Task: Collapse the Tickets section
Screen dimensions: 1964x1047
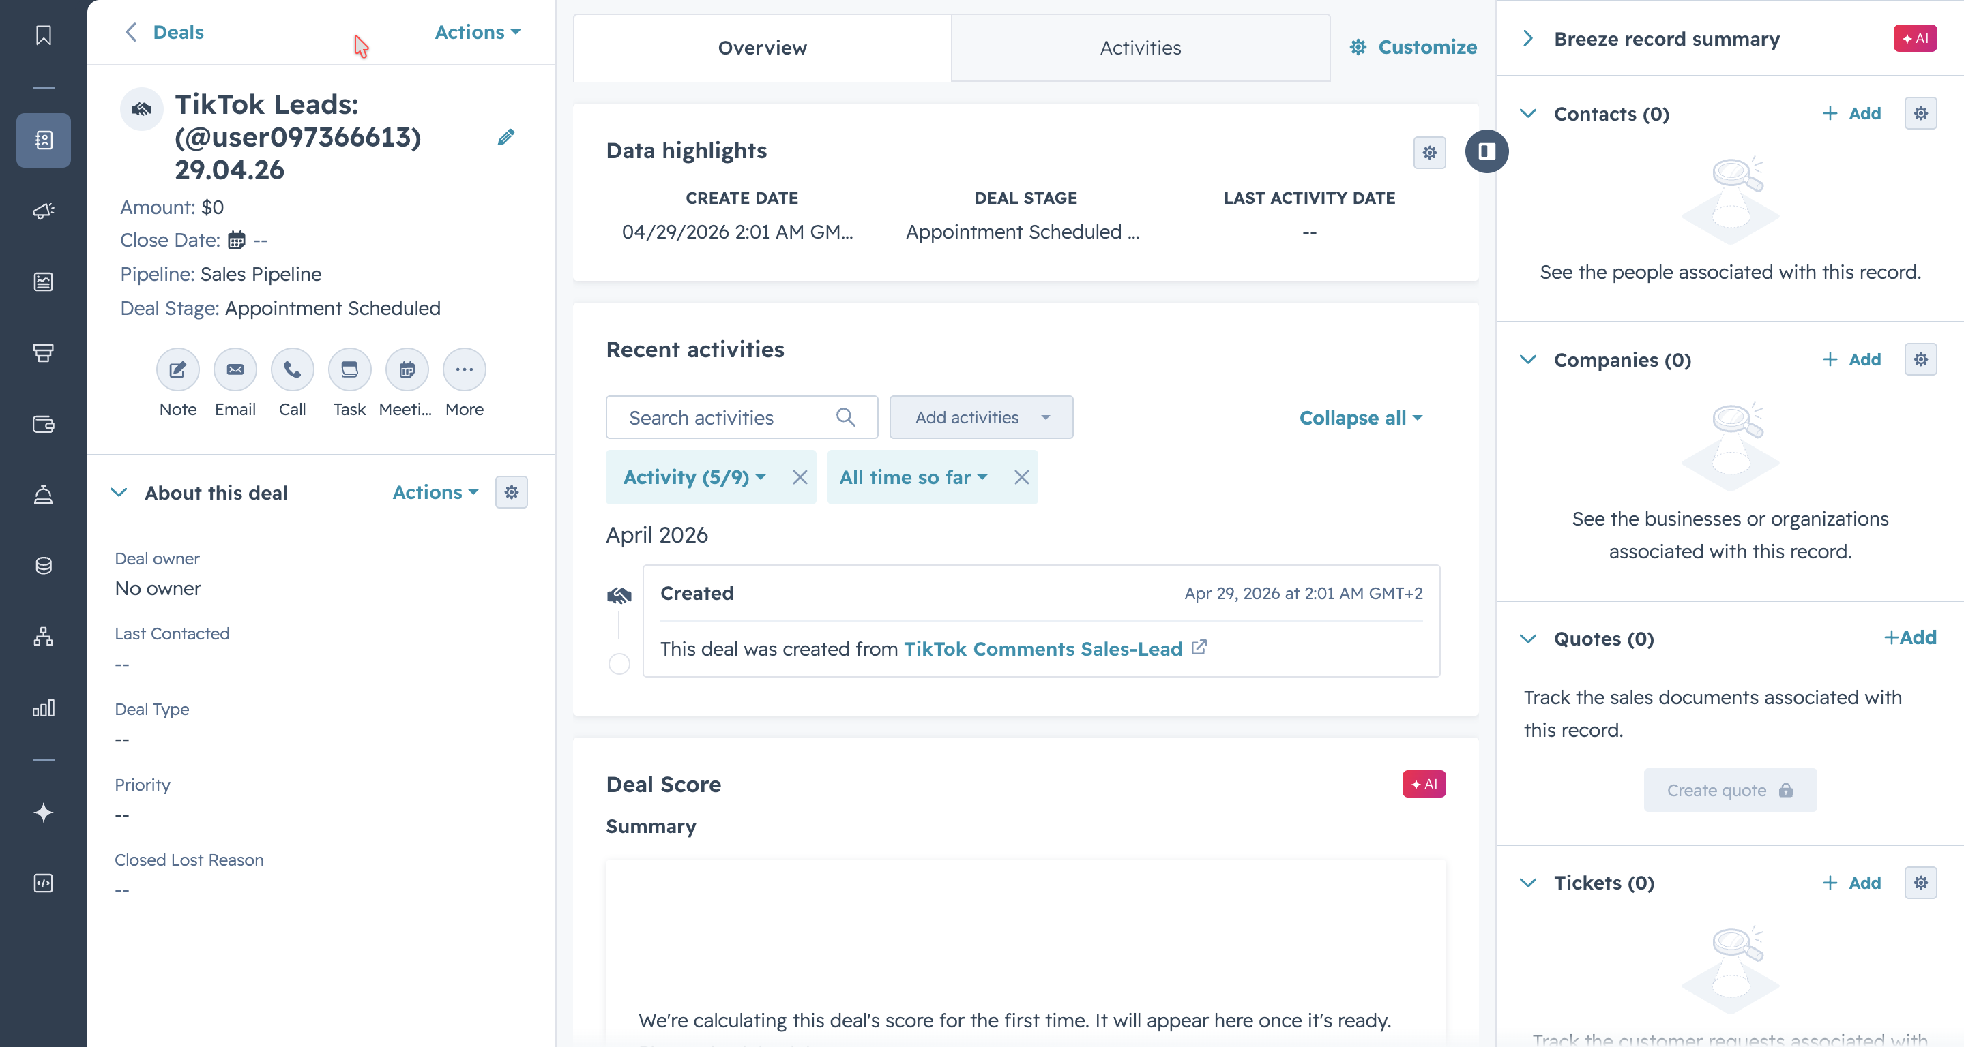Action: pos(1528,883)
